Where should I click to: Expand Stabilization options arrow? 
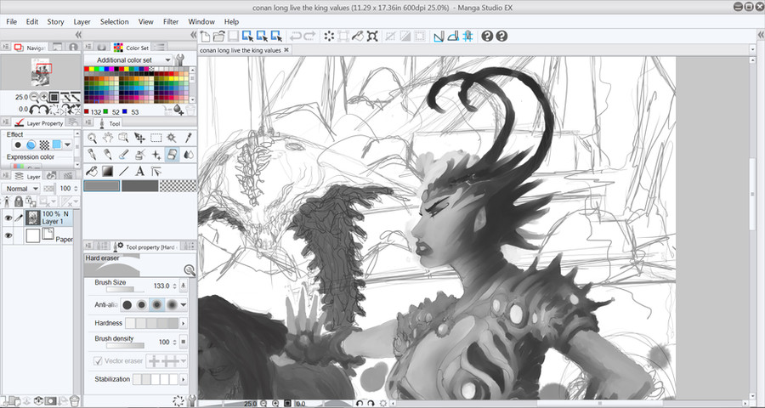(184, 379)
